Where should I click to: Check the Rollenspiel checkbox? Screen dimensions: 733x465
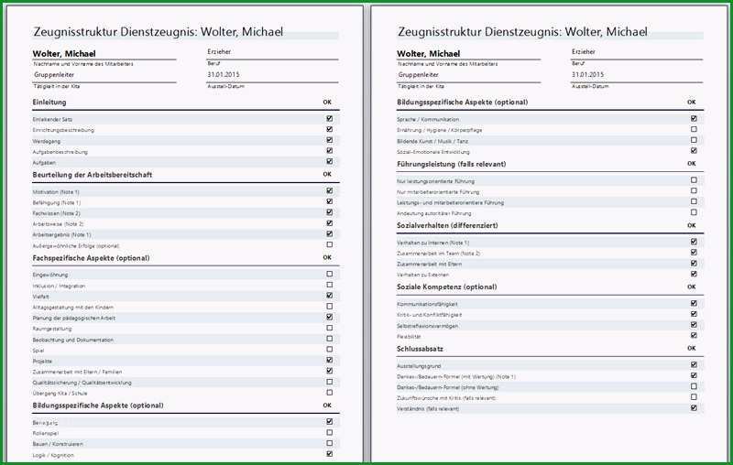tap(330, 433)
